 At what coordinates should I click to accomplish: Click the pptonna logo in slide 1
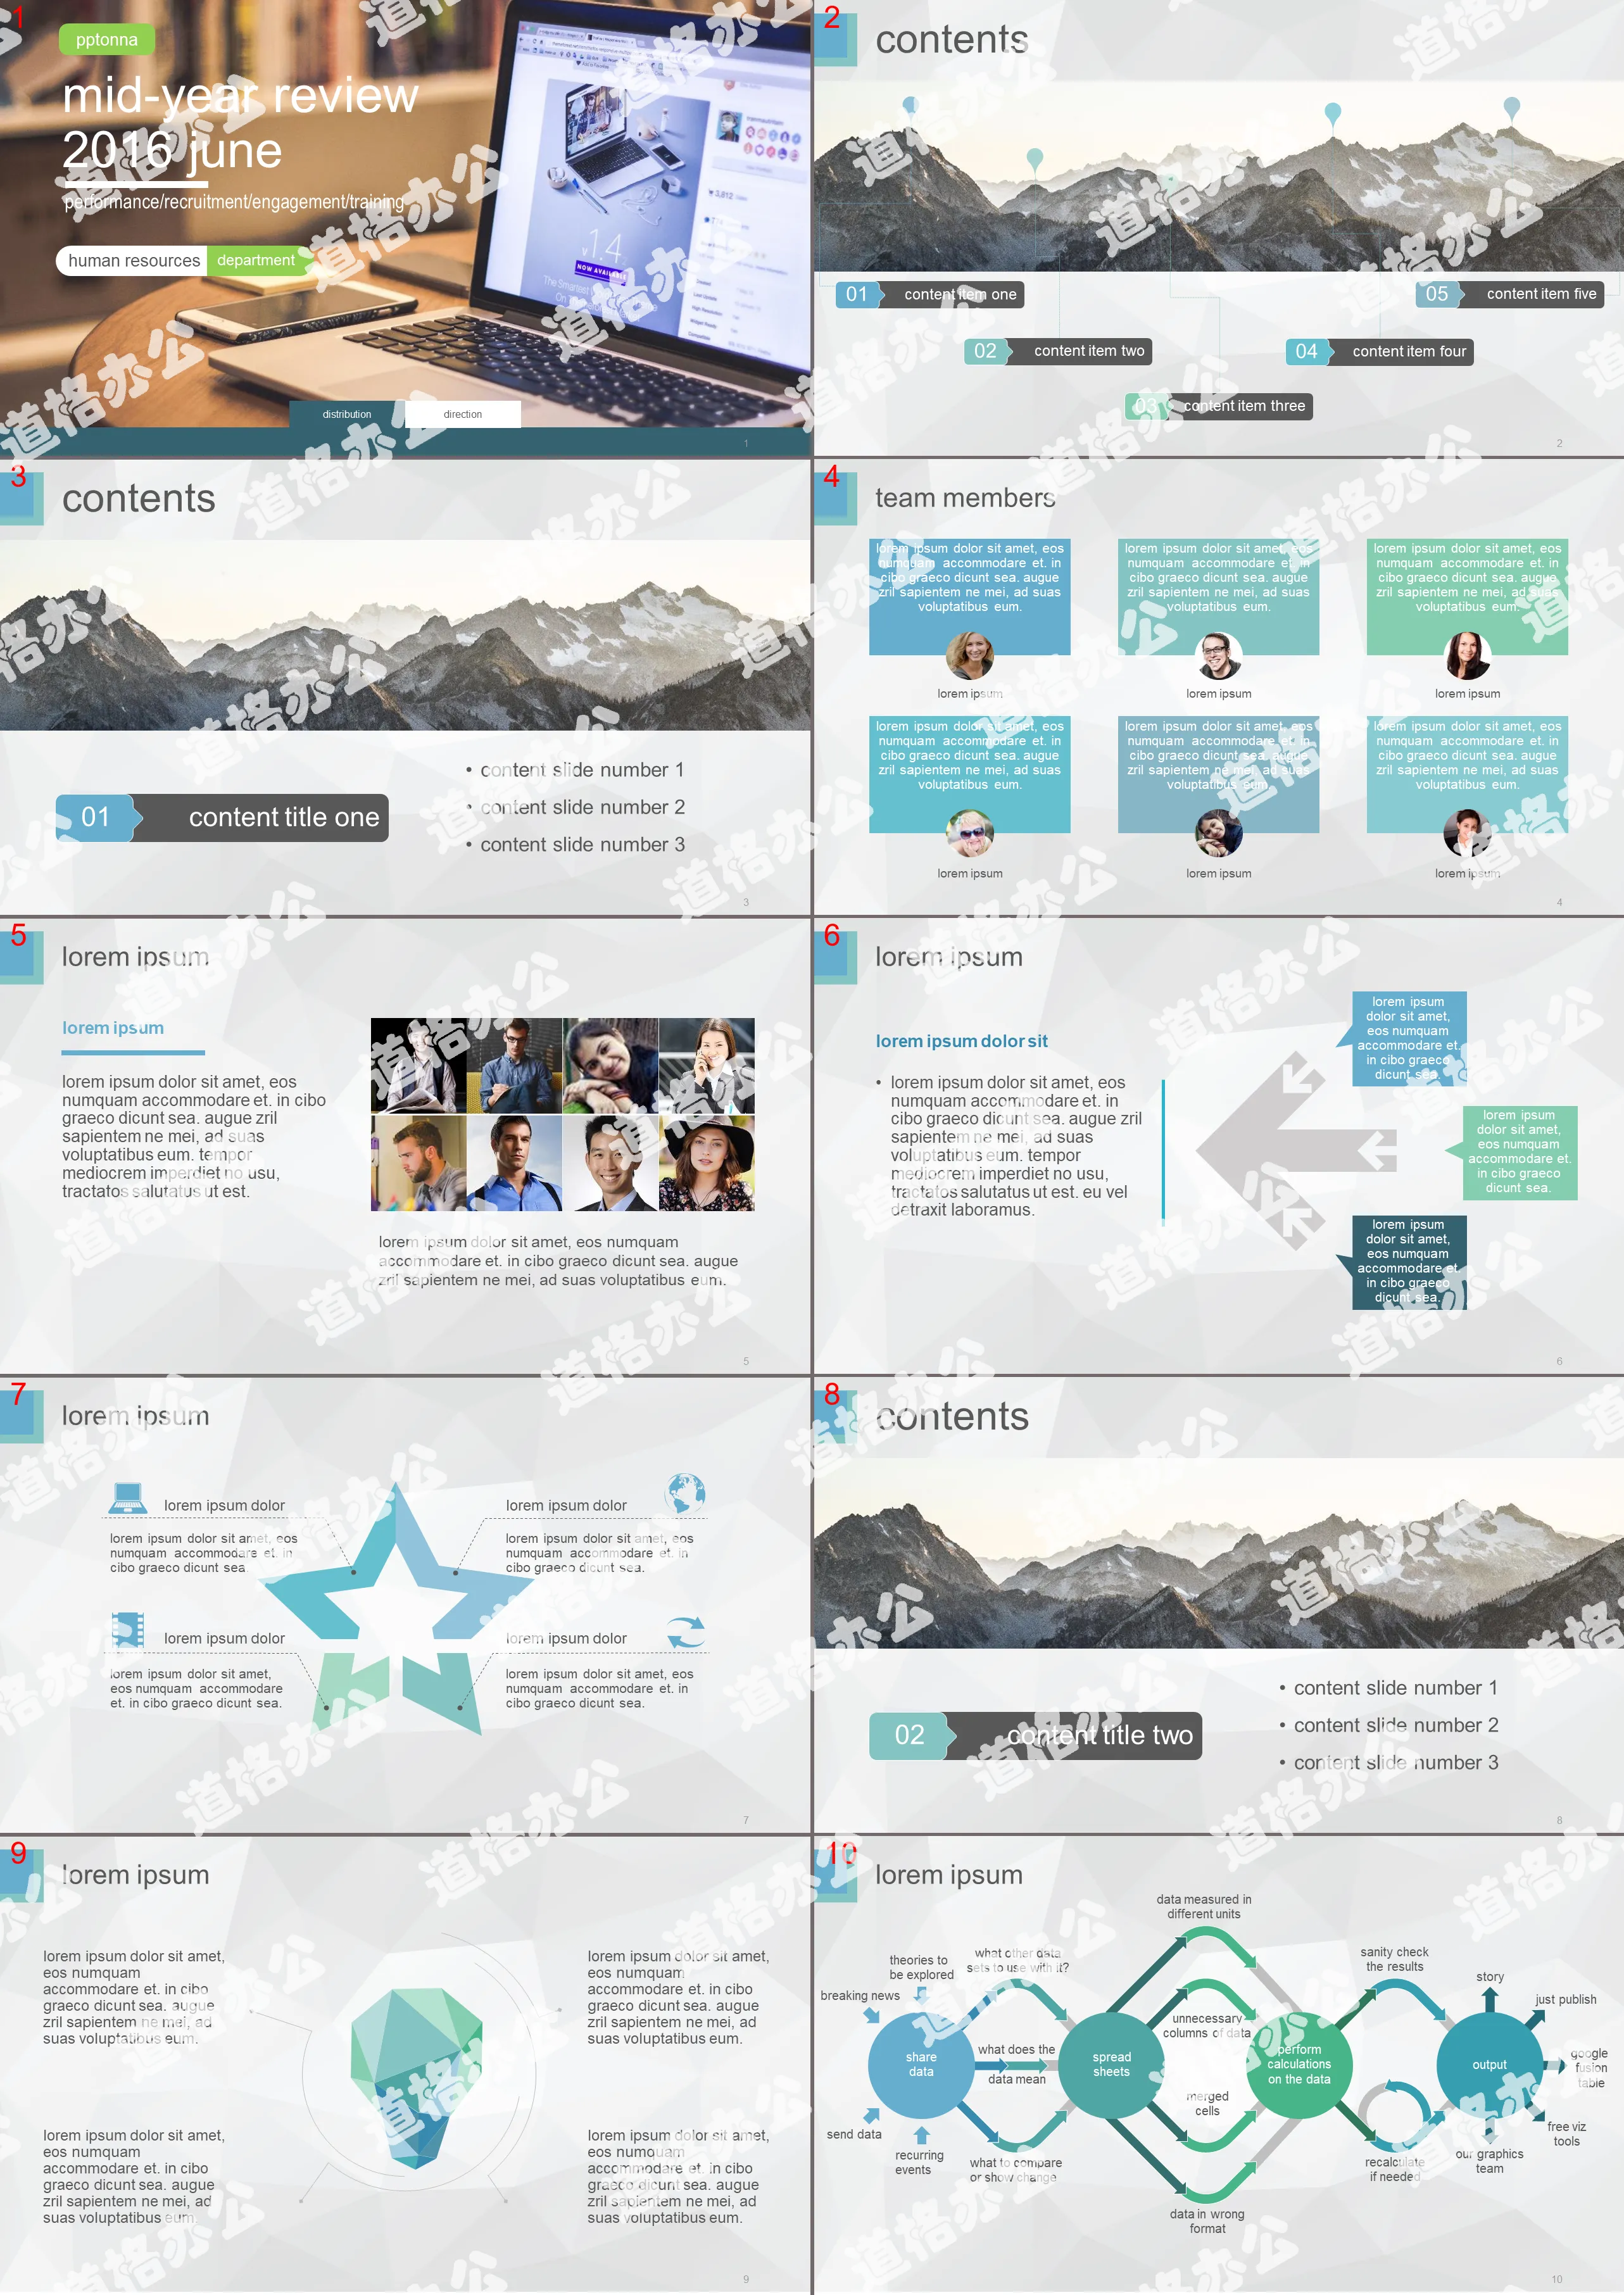(106, 39)
